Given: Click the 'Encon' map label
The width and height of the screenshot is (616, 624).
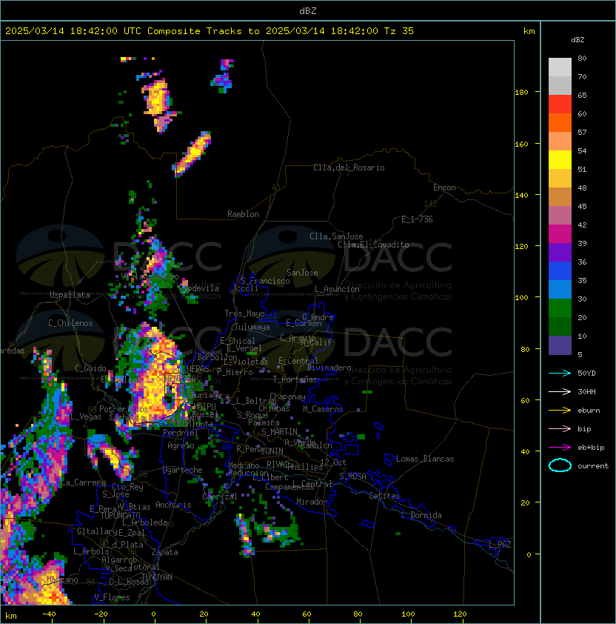Looking at the screenshot, I should coord(444,187).
